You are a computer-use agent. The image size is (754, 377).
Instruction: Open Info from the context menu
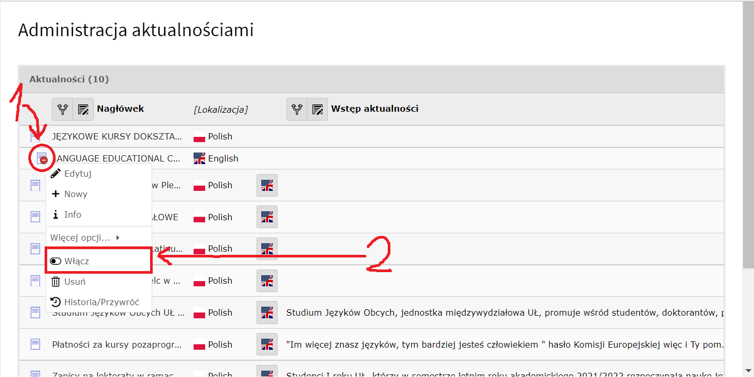[72, 214]
